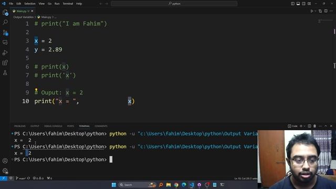Screen dimensions: 336x189
Task: Click the Output Variables breadcrumb
Action: [23, 17]
